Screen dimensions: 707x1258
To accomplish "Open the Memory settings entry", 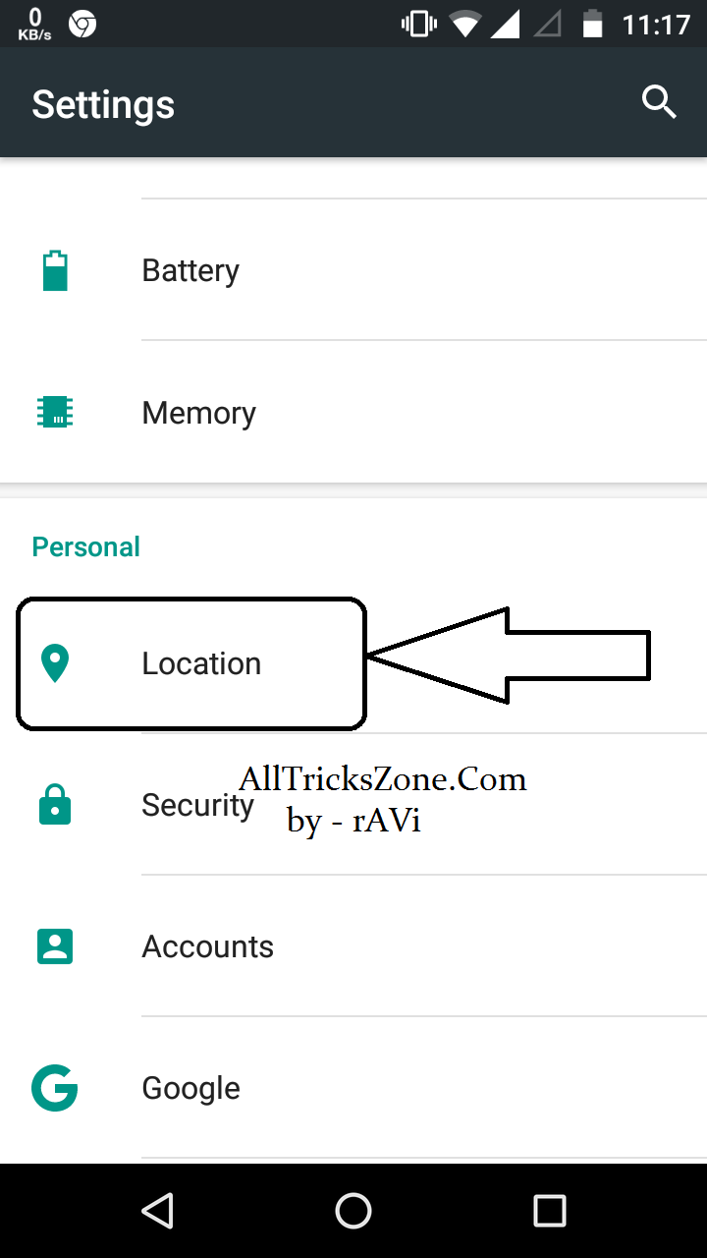I will pos(353,413).
